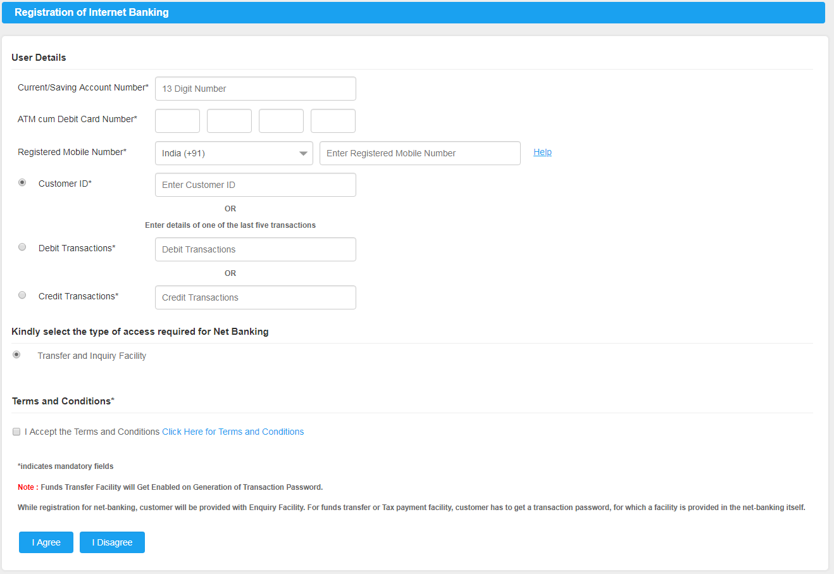Click the Terms and Conditions heading
The width and height of the screenshot is (834, 574).
point(63,401)
